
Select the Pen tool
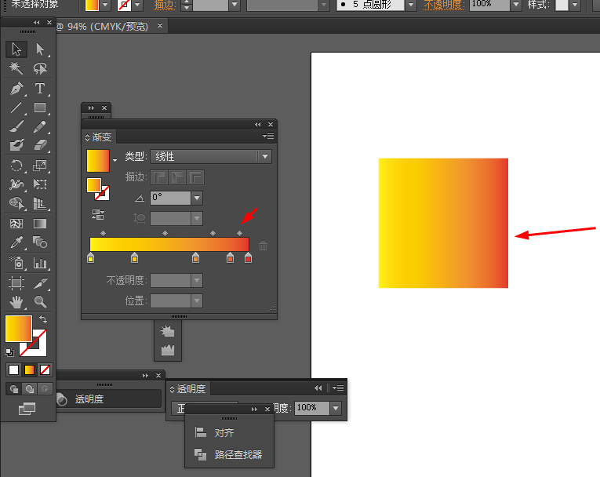[16, 89]
